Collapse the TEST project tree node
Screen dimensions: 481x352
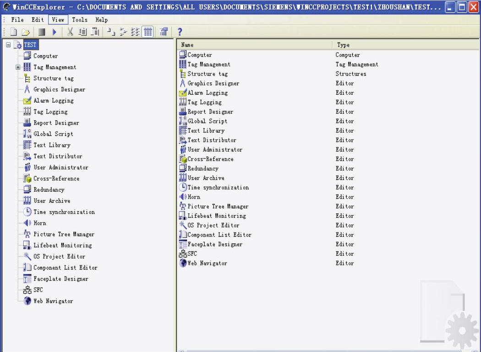point(8,45)
